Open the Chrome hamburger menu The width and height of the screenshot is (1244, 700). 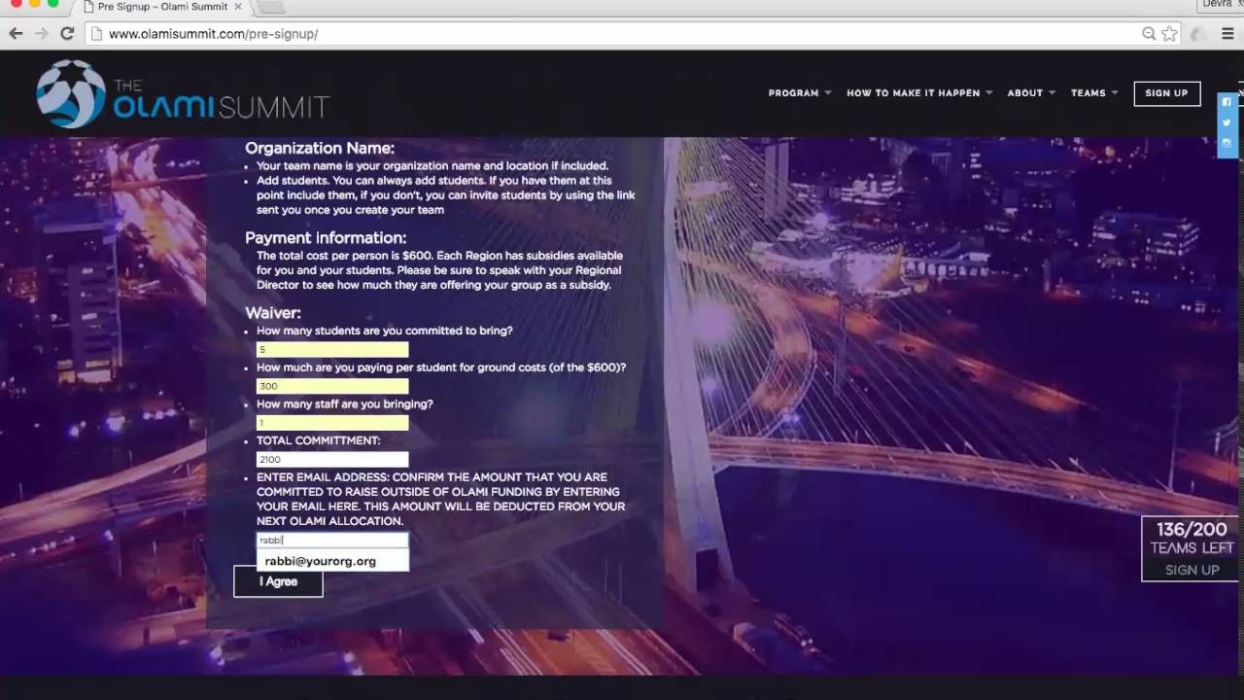(x=1227, y=34)
